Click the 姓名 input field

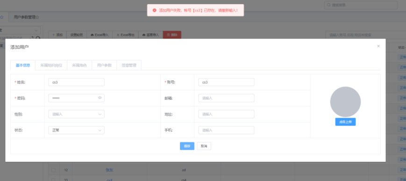pos(76,82)
